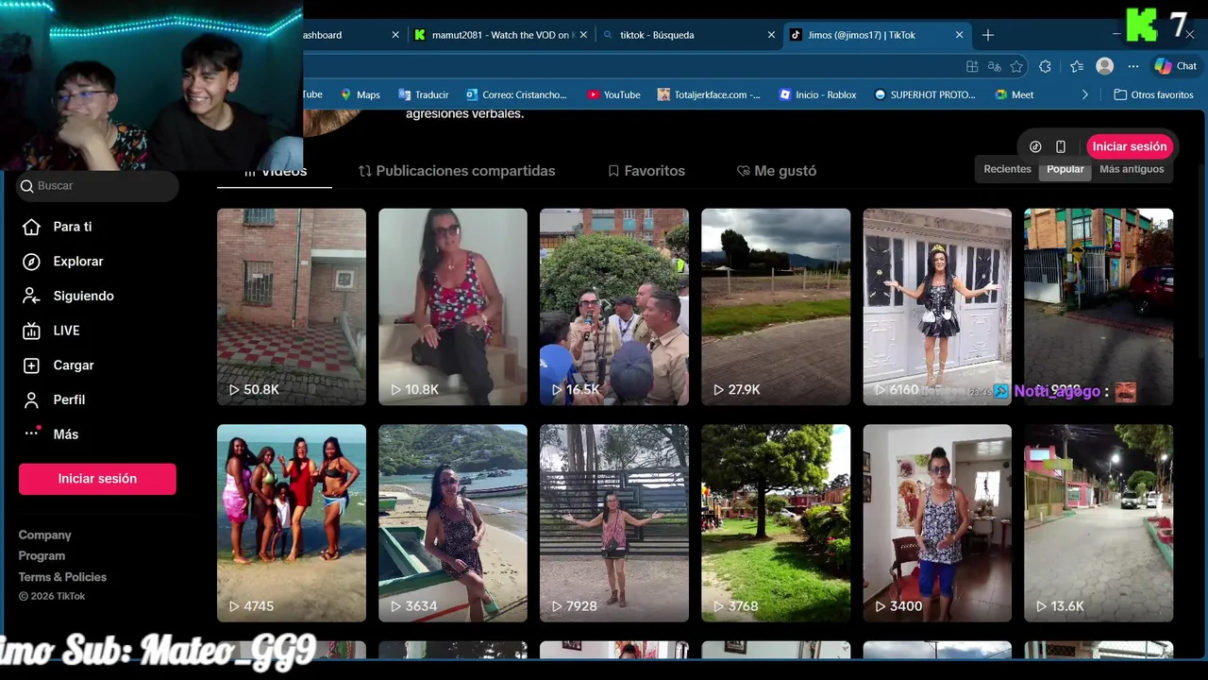1208x680 pixels.
Task: Sort videos by Recientes
Action: pos(1007,169)
